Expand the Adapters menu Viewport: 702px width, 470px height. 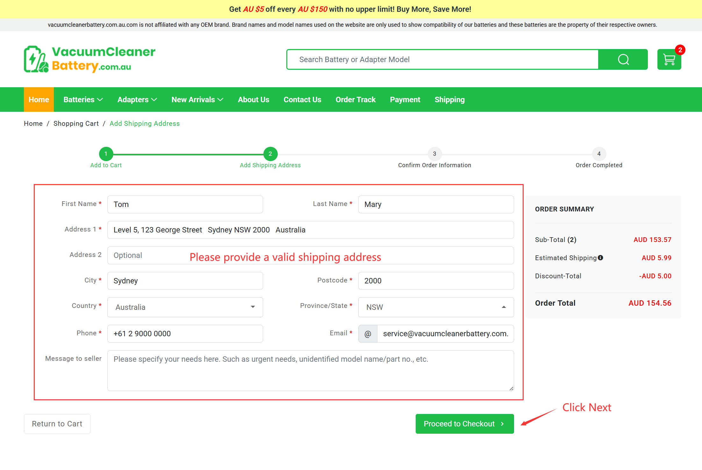tap(137, 100)
